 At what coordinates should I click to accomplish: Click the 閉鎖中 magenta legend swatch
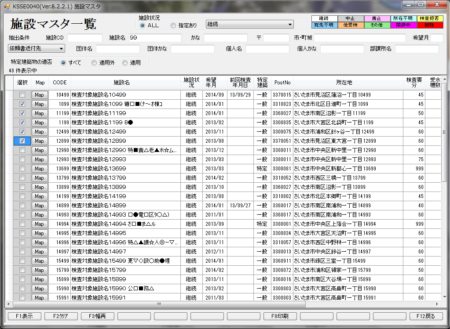(x=403, y=25)
